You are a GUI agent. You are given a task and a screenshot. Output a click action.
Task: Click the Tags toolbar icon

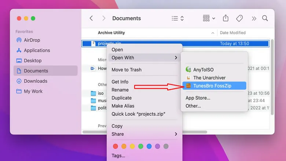click(239, 18)
